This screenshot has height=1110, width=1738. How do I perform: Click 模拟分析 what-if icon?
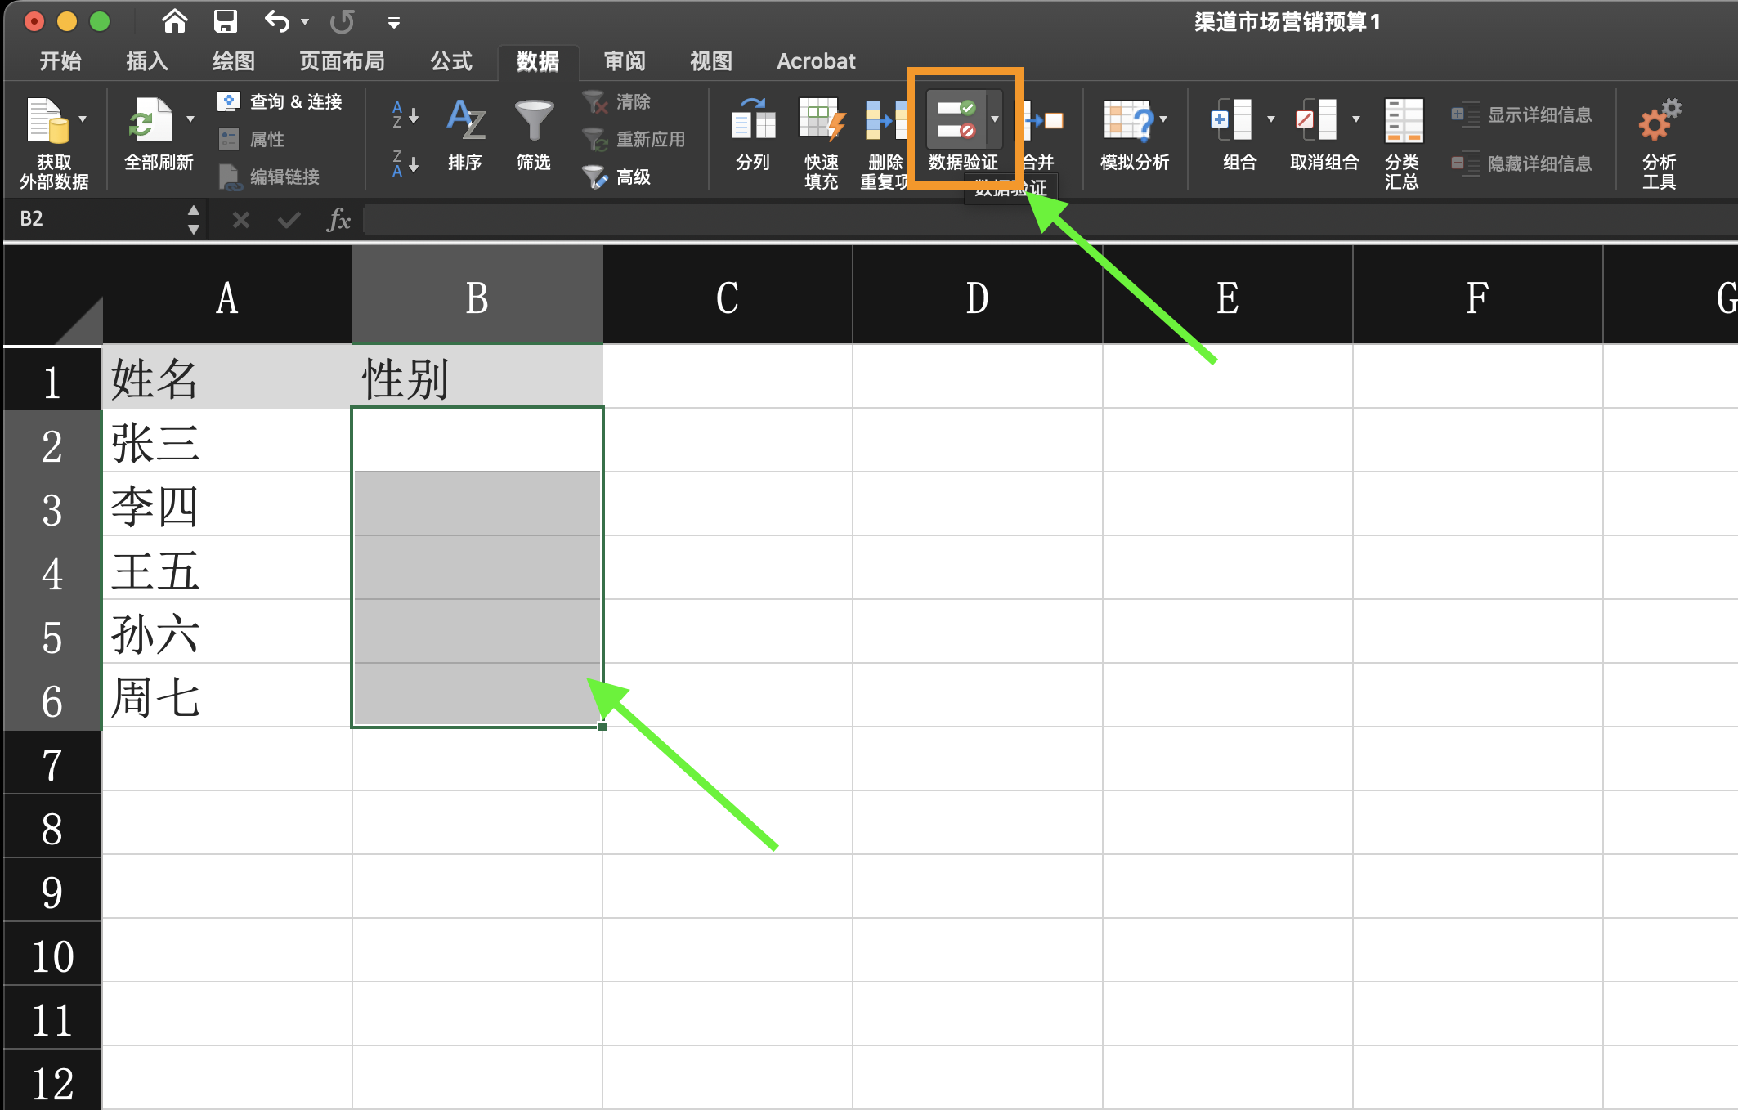click(x=1127, y=121)
